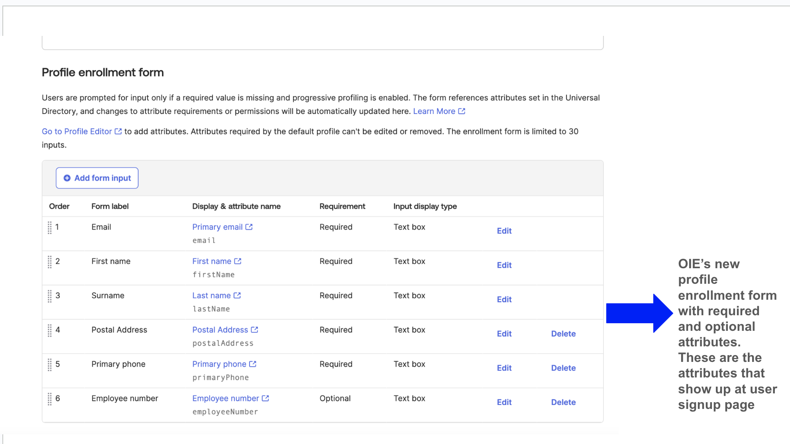Open Postal Address attribute link
The width and height of the screenshot is (790, 444).
point(220,330)
